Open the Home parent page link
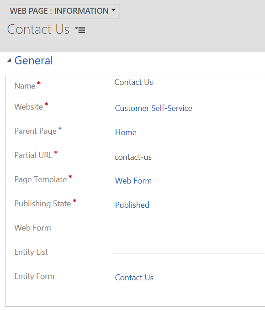Viewport: 265px width, 310px height. click(x=126, y=132)
